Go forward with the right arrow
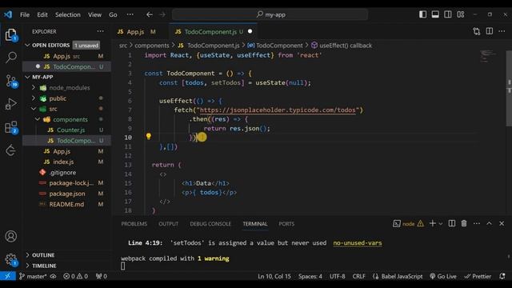 tap(162, 14)
